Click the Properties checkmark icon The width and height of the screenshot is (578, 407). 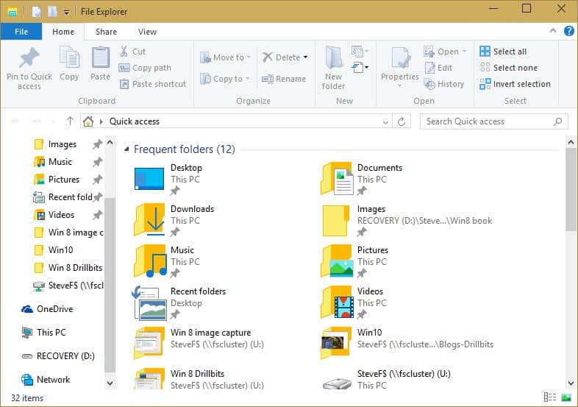(x=401, y=58)
